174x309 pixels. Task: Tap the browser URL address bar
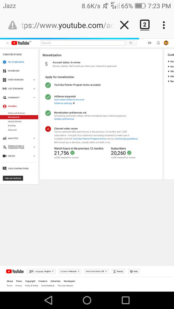point(67,25)
